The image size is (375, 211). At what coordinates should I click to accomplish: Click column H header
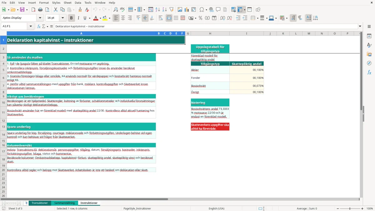coord(210,33)
